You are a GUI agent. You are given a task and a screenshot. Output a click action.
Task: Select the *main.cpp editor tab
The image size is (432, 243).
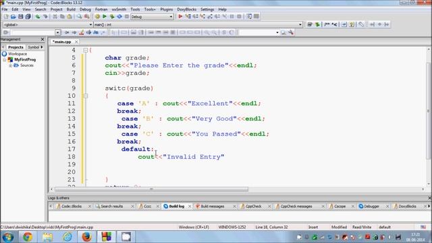point(61,42)
